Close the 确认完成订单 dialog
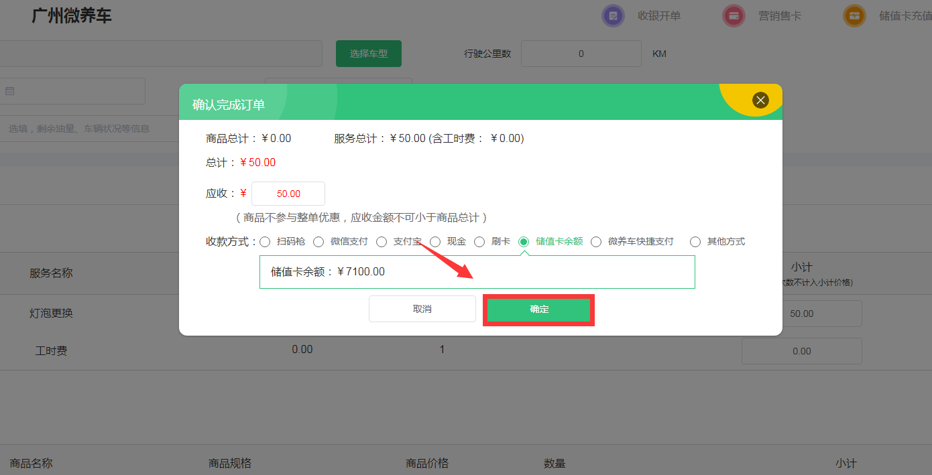 tap(760, 100)
